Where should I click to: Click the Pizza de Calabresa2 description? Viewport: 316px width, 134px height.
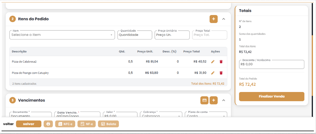[x=24, y=62]
